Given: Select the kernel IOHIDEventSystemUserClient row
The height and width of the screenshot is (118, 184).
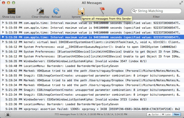Looking at the screenshot, I should click(x=92, y=42).
